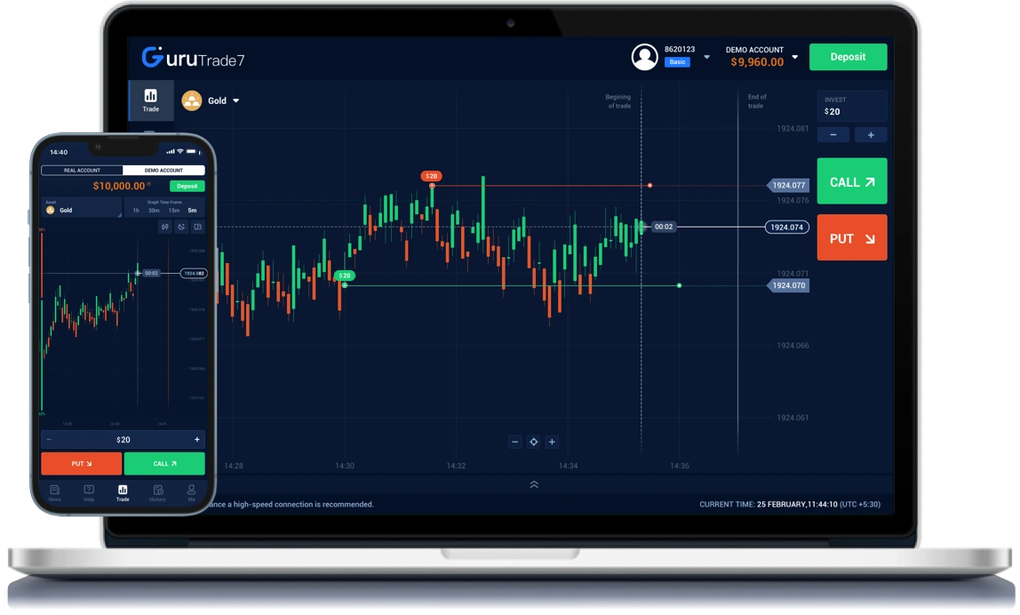This screenshot has height=615, width=1020.
Task: Open the user profile avatar on the laptop
Action: [645, 57]
